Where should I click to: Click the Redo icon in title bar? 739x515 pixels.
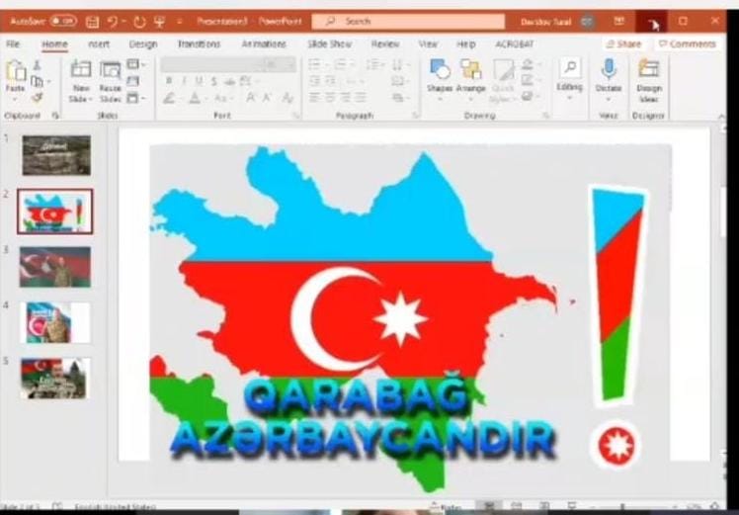[139, 22]
